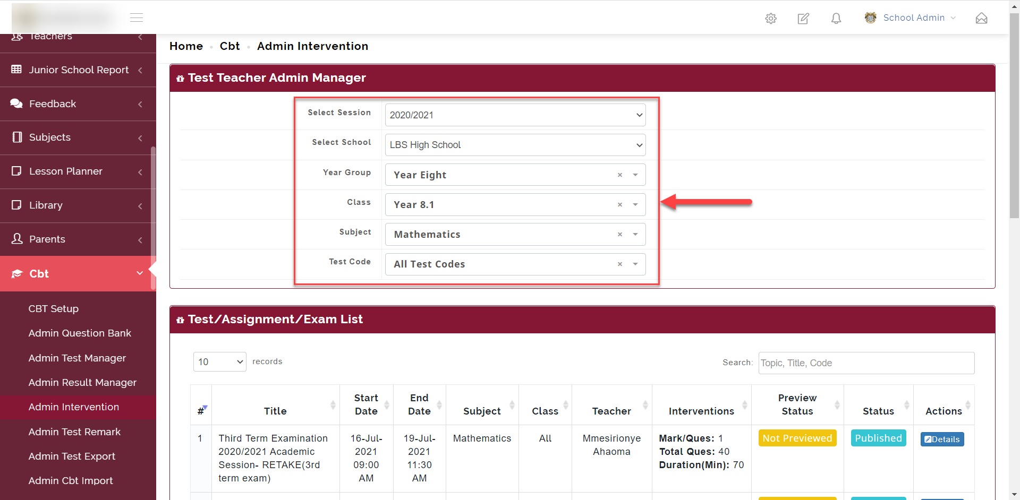1020x500 pixels.
Task: Click the Published status badge
Action: click(x=878, y=438)
